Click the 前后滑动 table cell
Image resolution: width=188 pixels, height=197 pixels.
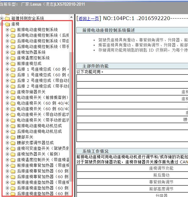(161, 175)
